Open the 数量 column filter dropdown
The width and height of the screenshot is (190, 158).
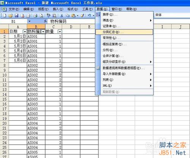pyautogui.click(x=60, y=32)
